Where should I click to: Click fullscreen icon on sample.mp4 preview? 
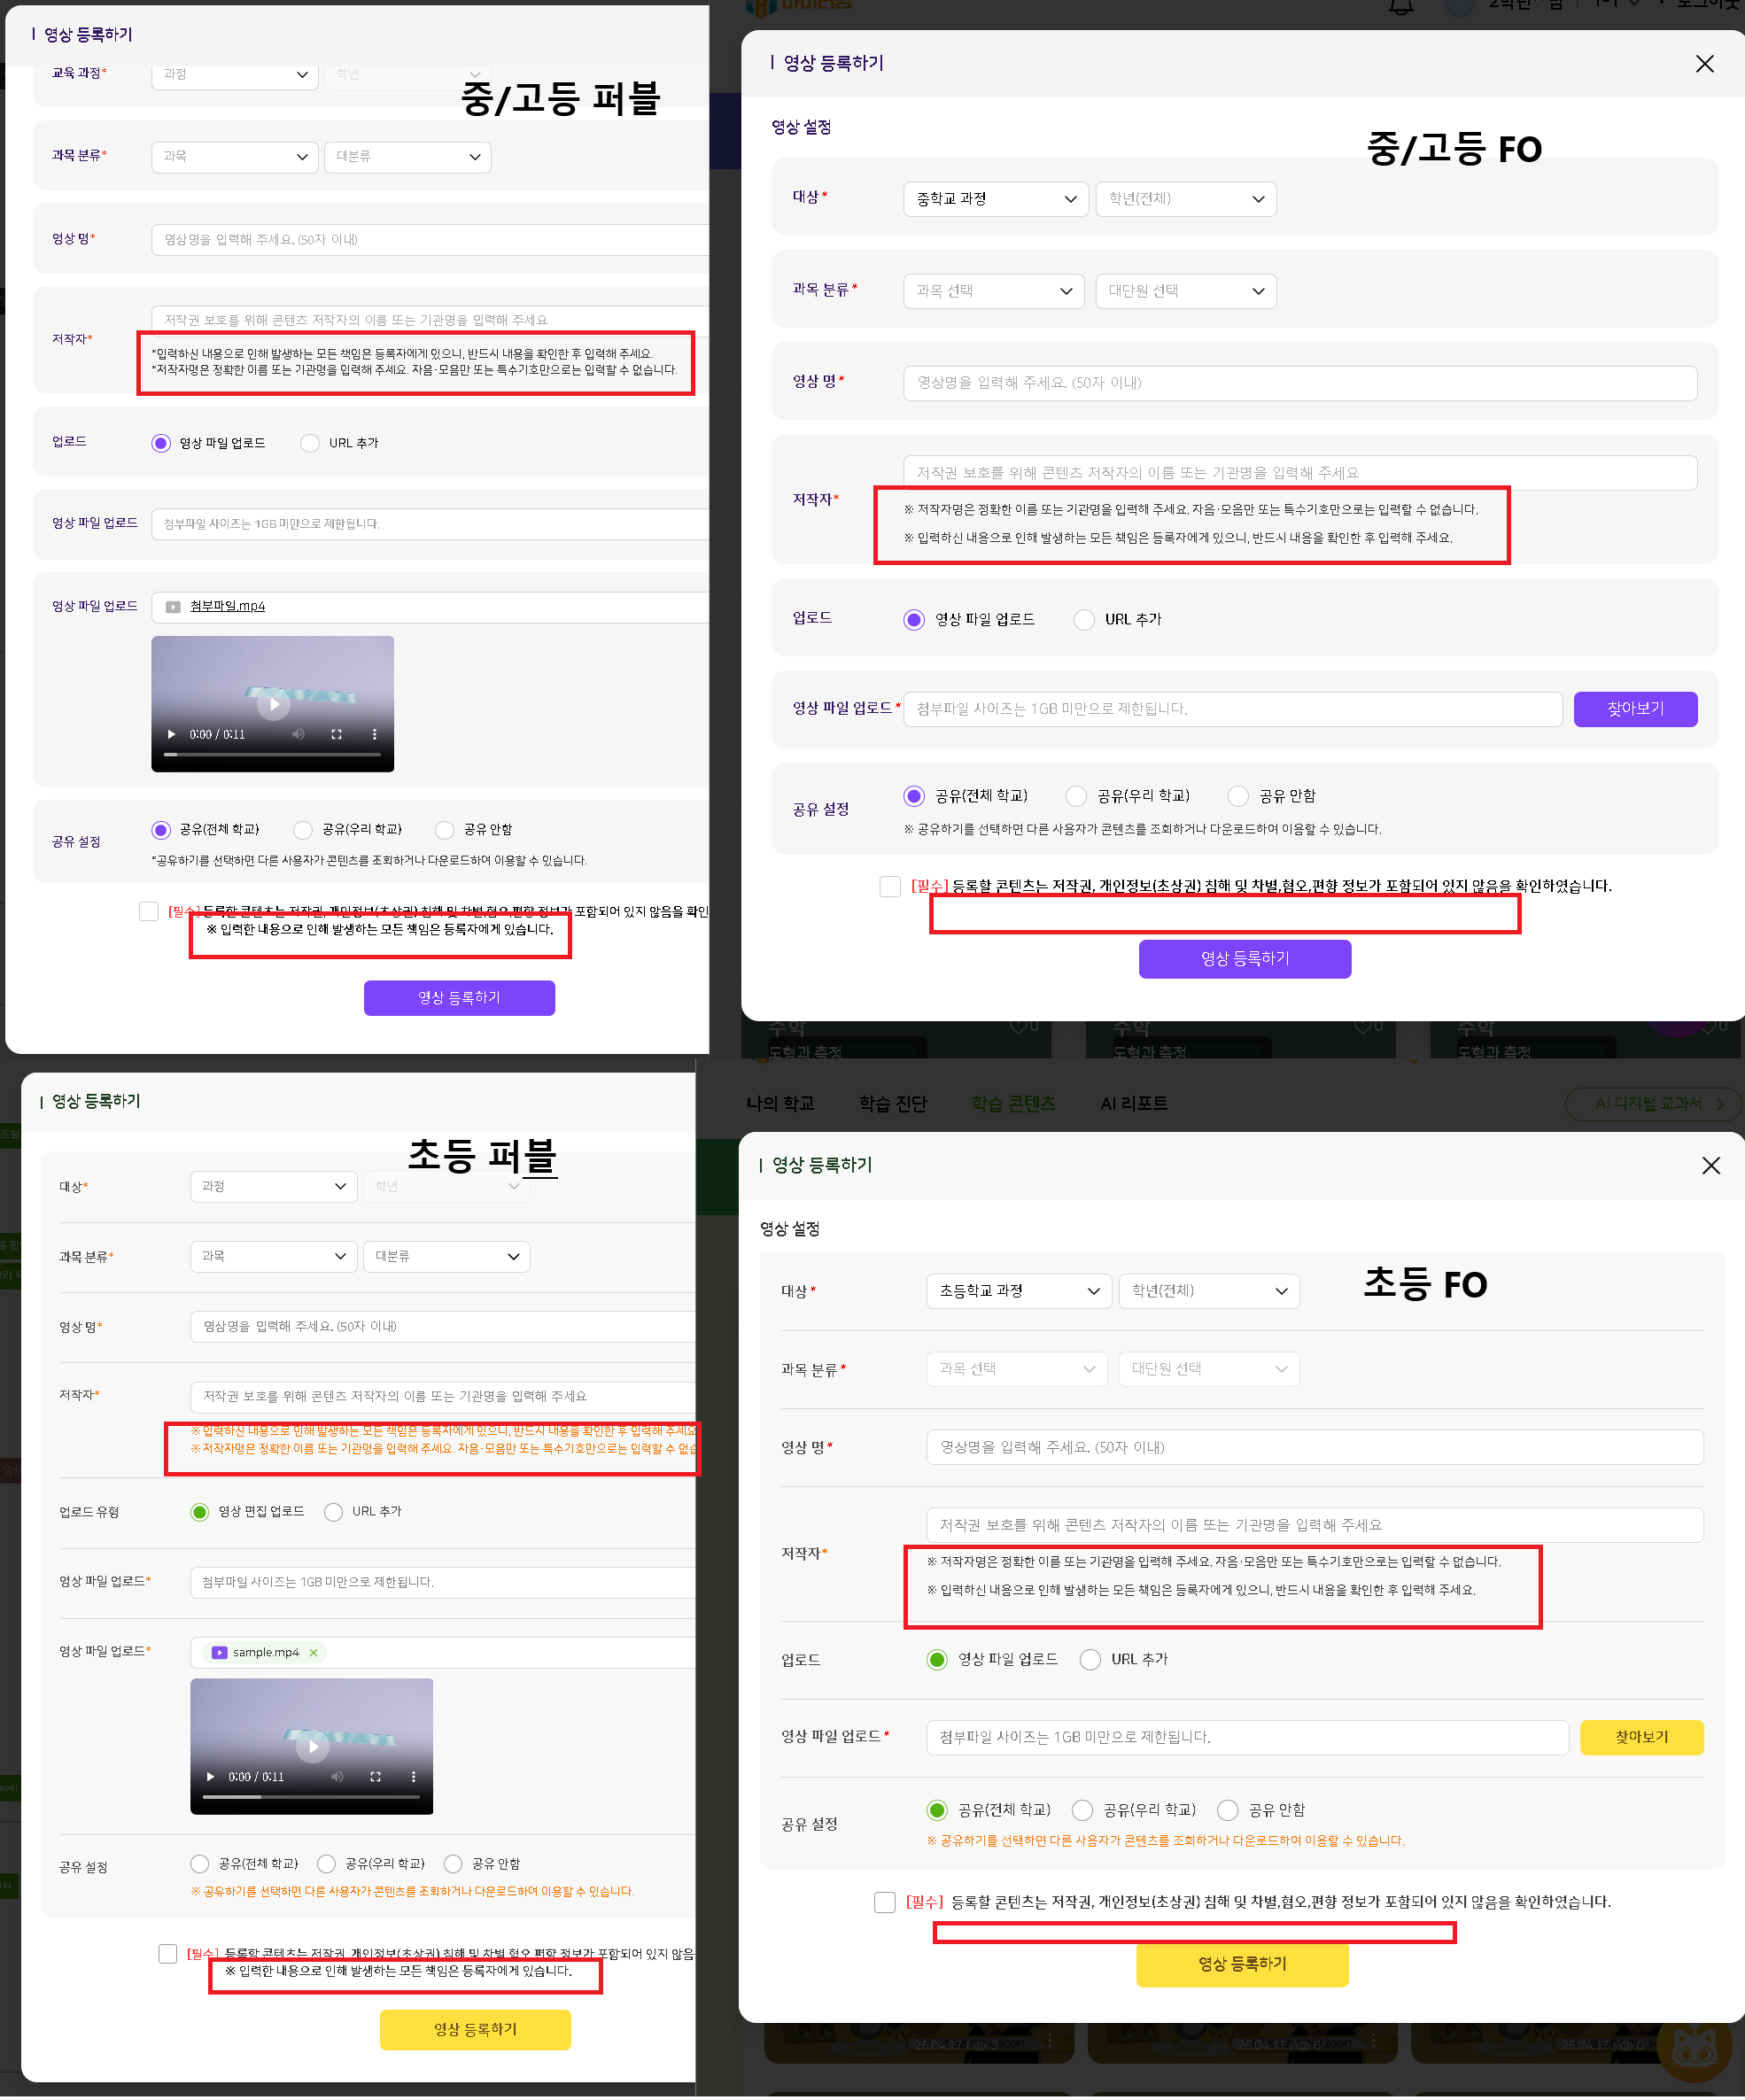(x=375, y=1776)
